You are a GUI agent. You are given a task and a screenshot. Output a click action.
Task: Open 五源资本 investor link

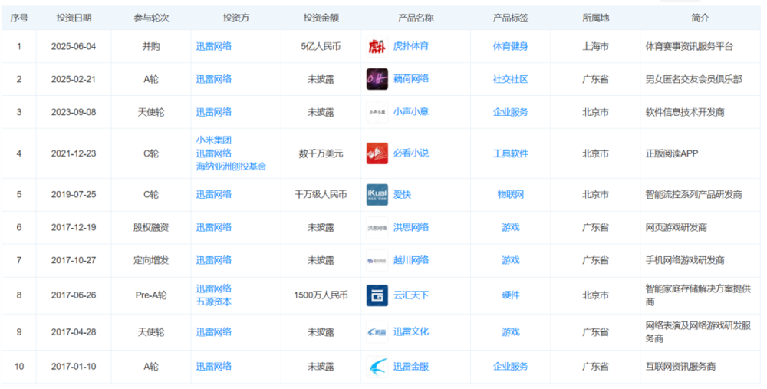click(214, 302)
